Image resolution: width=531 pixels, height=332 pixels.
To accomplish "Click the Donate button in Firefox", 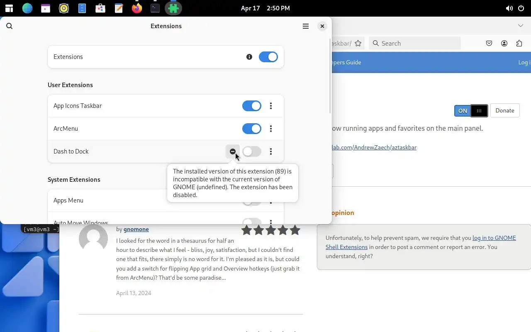I will (x=505, y=111).
